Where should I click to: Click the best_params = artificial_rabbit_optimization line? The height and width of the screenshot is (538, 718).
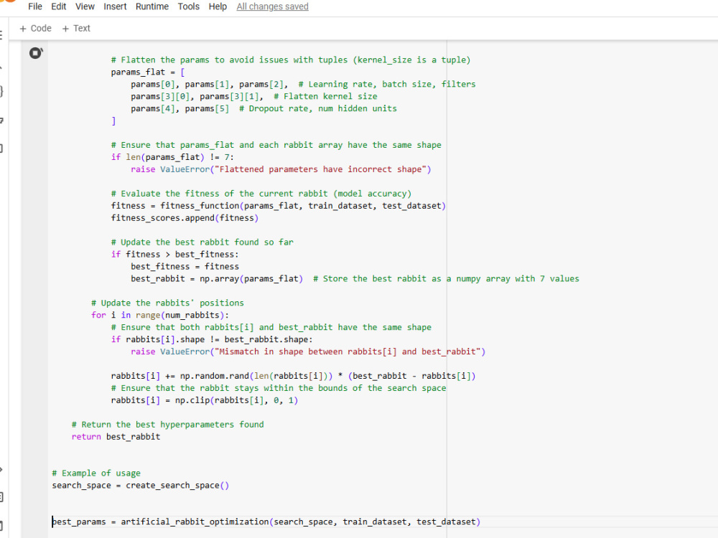(266, 522)
